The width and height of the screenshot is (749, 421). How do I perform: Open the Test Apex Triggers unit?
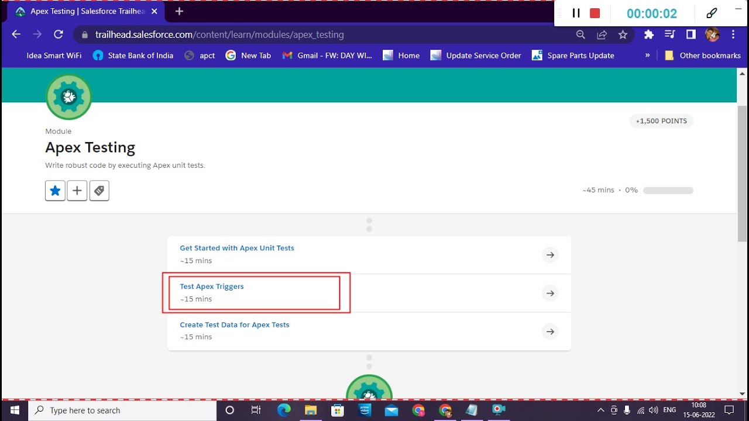[x=212, y=287]
